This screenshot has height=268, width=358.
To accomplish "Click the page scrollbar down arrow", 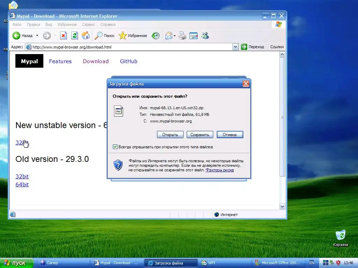I will click(x=282, y=207).
